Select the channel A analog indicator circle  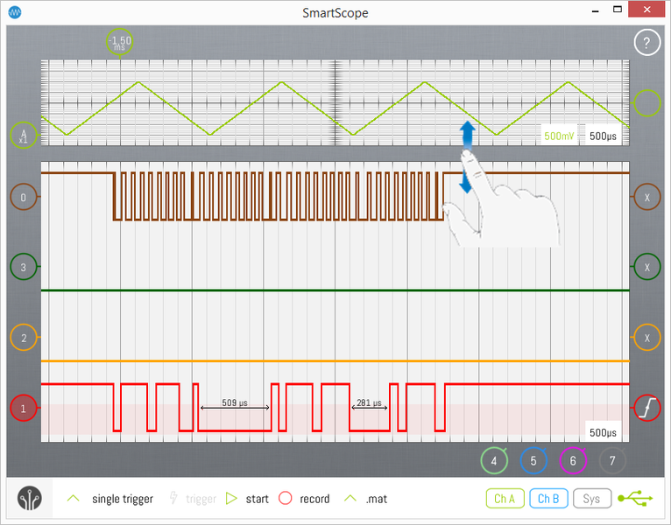pyautogui.click(x=24, y=135)
